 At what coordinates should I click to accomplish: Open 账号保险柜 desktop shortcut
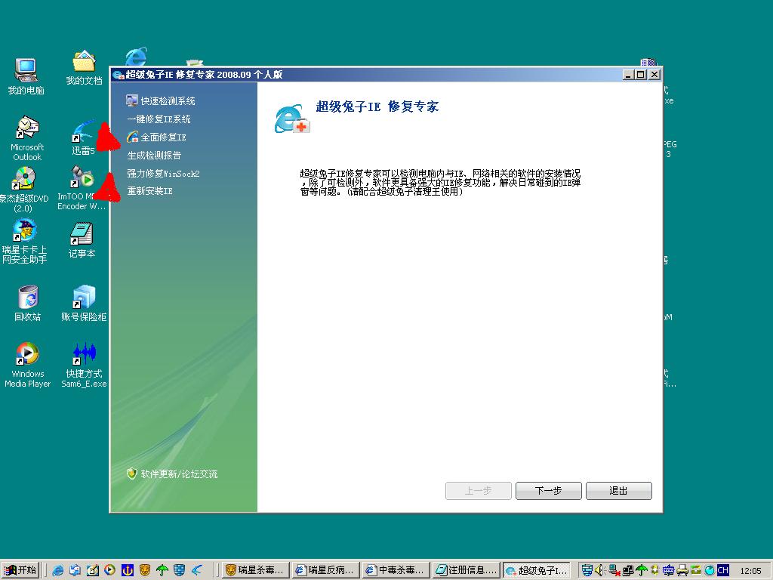(84, 304)
